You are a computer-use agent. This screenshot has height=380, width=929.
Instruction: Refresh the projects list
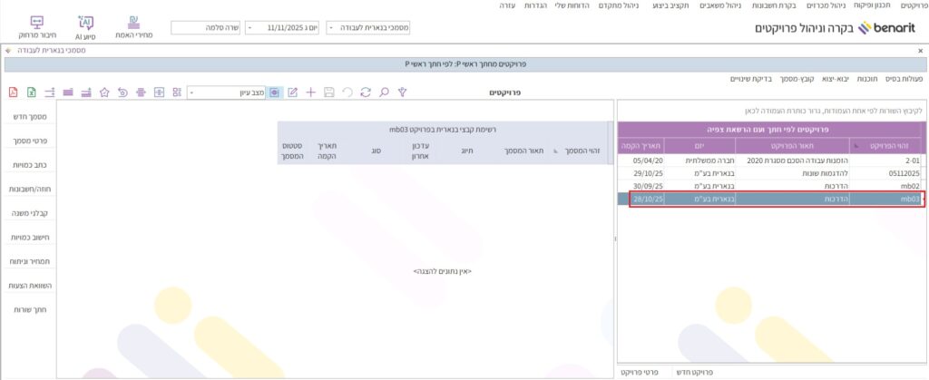366,93
